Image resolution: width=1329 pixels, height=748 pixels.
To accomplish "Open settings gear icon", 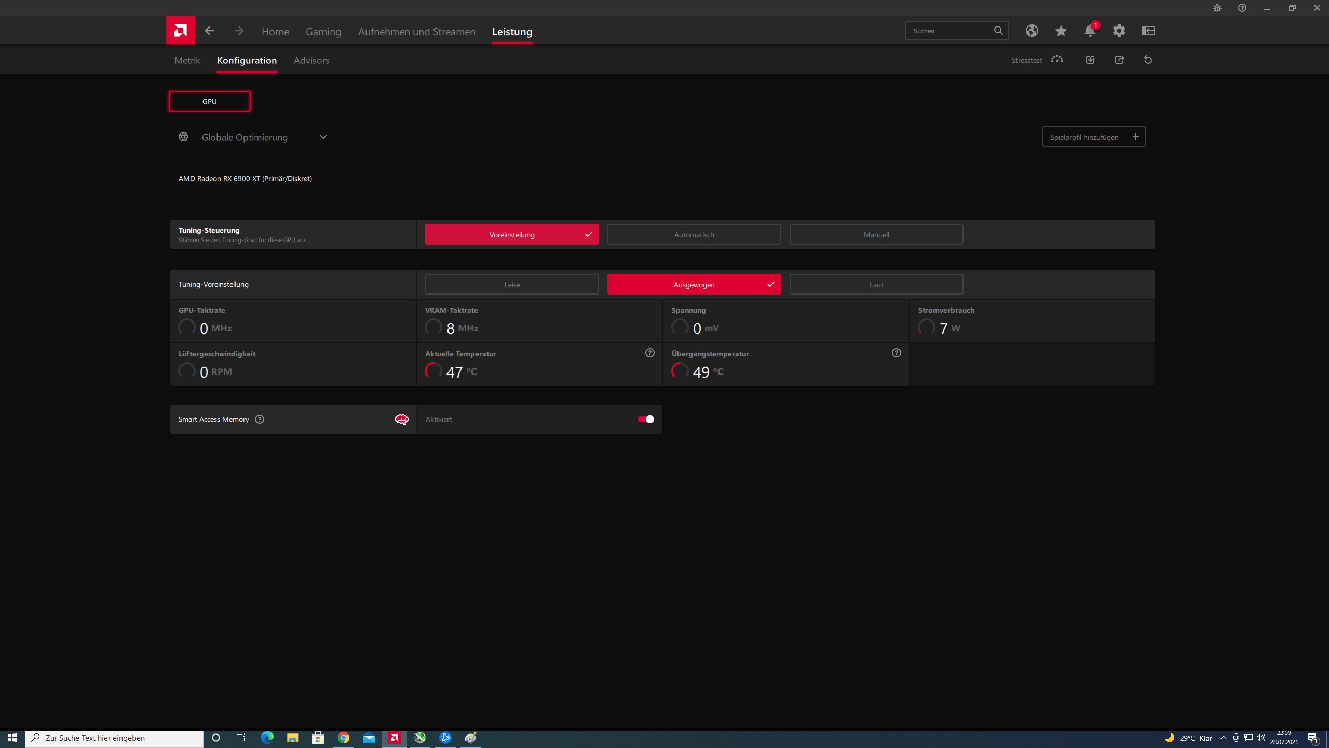I will pyautogui.click(x=1119, y=31).
